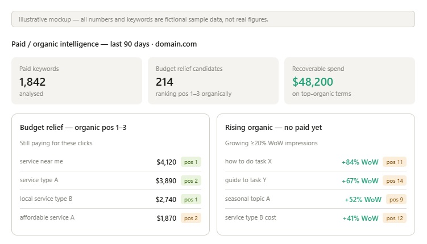
Task: Click the pos 12 badge
Action: 395,218
